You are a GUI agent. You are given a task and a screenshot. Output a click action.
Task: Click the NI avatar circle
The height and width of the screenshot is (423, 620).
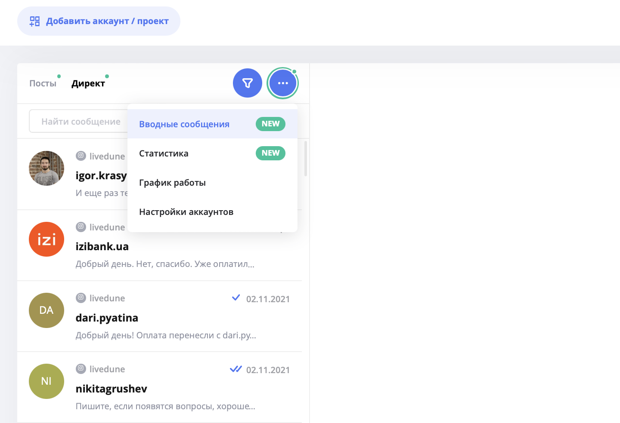point(46,381)
